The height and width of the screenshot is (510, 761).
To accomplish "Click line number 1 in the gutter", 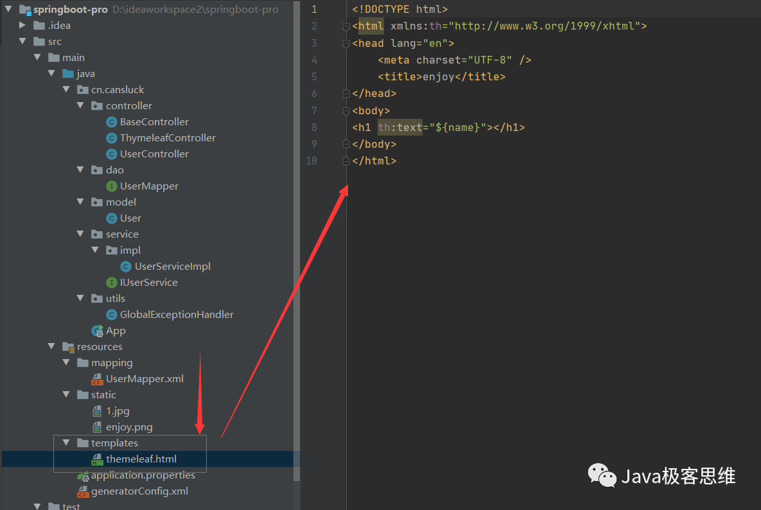I will point(314,9).
